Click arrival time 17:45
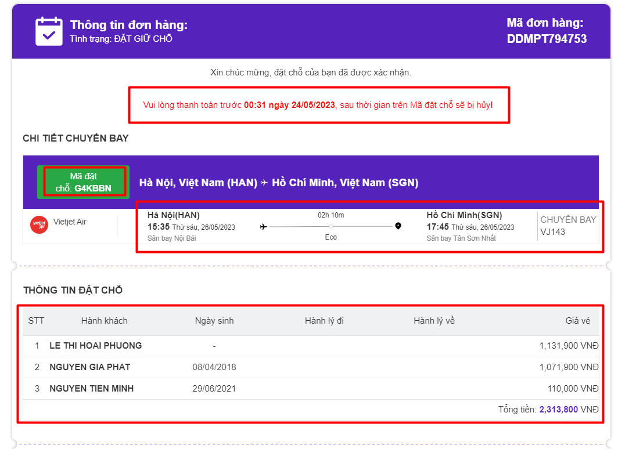Image resolution: width=618 pixels, height=449 pixels. pos(437,227)
